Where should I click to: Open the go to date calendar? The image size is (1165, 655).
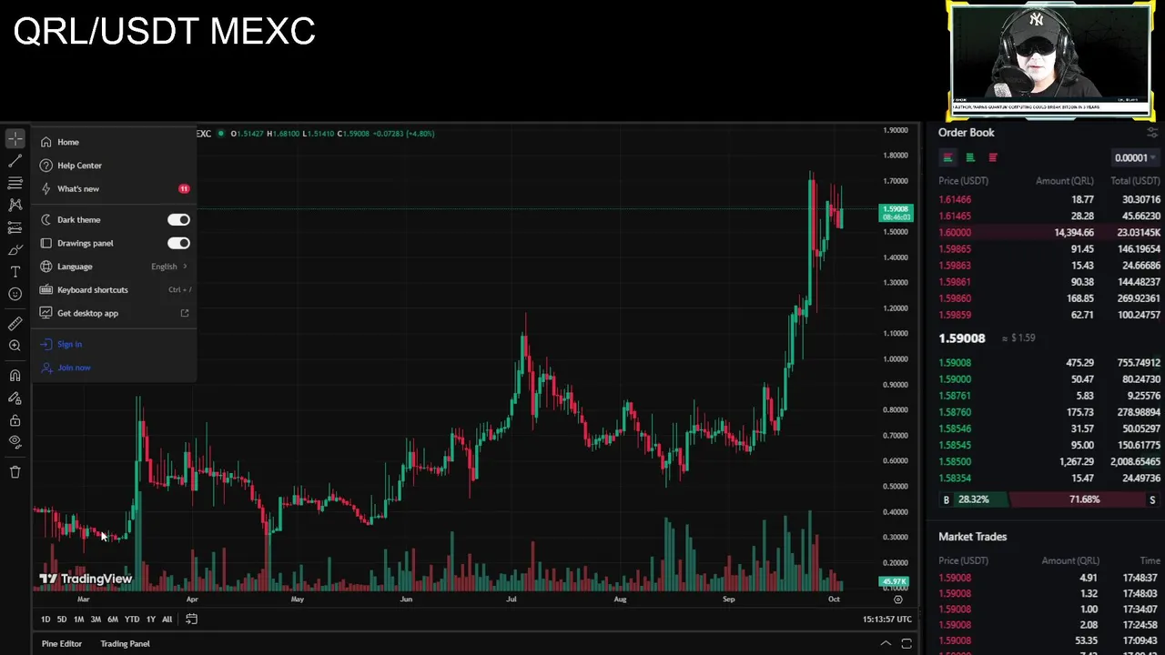pos(191,620)
